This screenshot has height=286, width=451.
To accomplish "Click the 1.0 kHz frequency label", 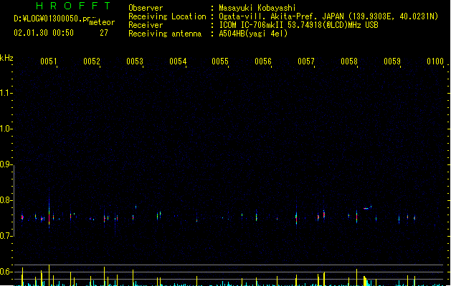I will click(6, 129).
